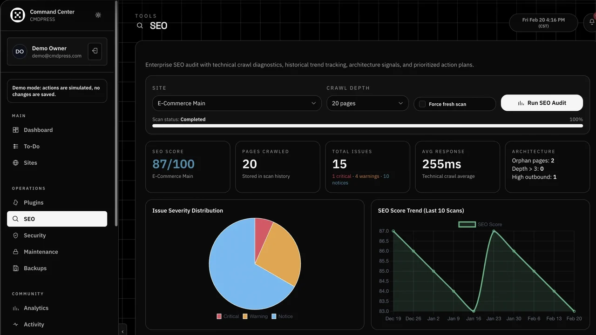596x335 pixels.
Task: Click the Jan 23 peak point on trend chart
Action: (x=494, y=231)
